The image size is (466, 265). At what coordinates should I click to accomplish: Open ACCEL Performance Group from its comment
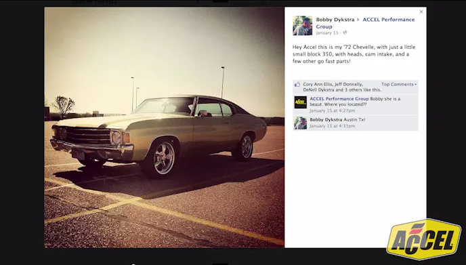tap(339, 99)
